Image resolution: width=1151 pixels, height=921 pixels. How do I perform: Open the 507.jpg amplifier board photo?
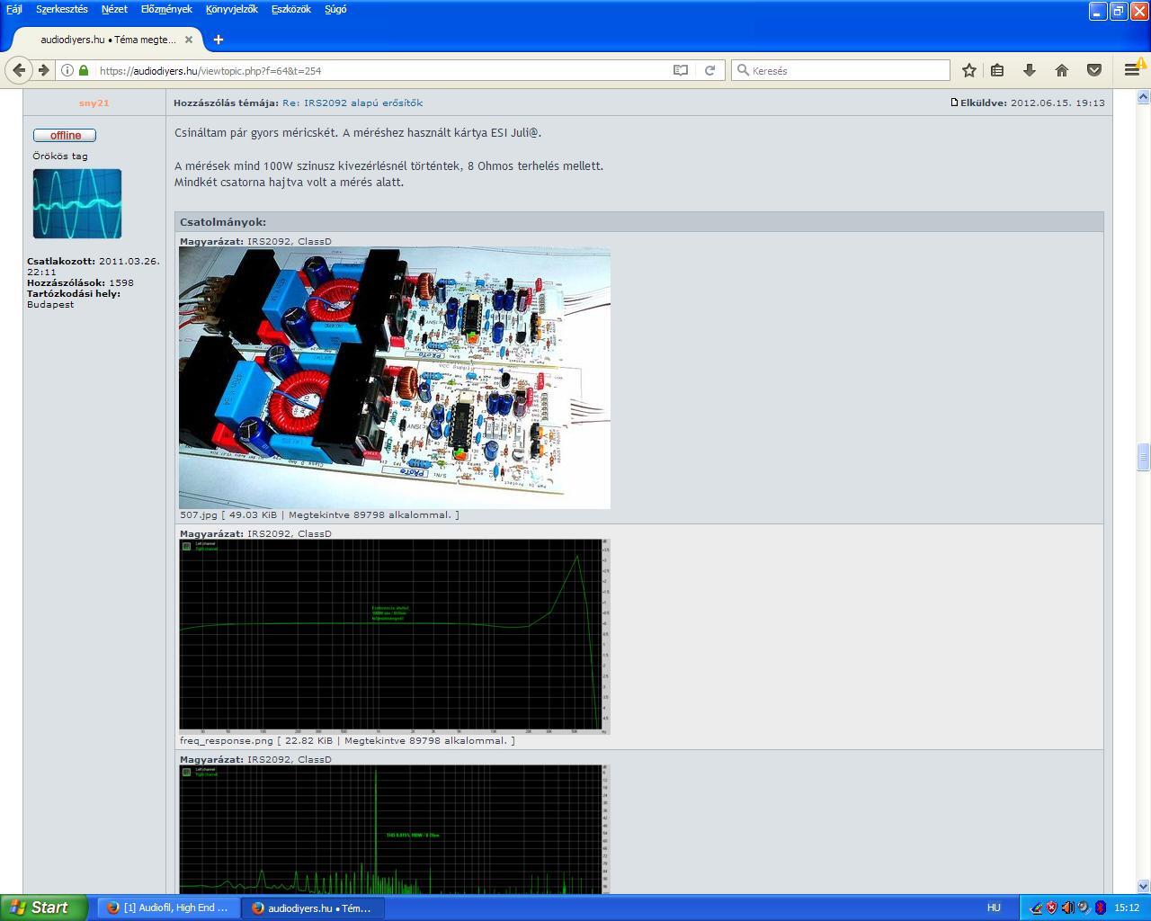coord(395,378)
